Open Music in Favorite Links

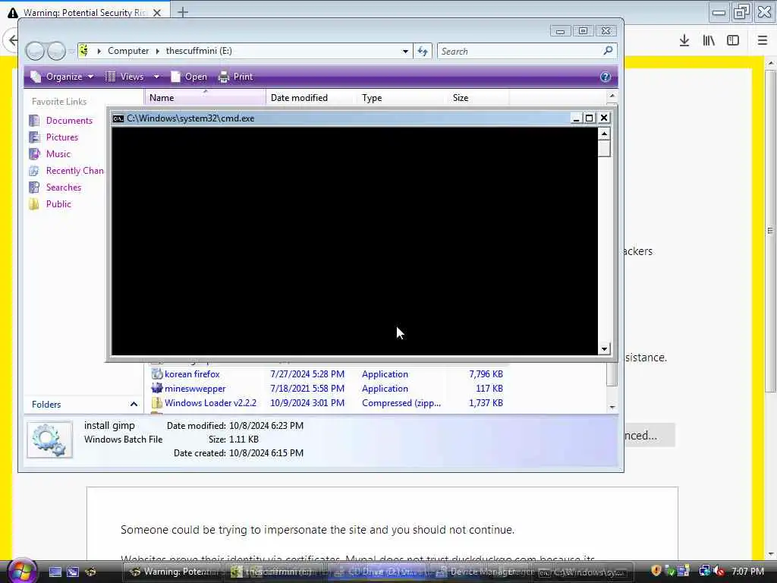point(58,154)
